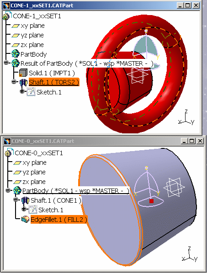Expand Sketch.1 under Shaft.1 (TORS2)
The image size is (207, 273).
pyautogui.click(x=22, y=91)
